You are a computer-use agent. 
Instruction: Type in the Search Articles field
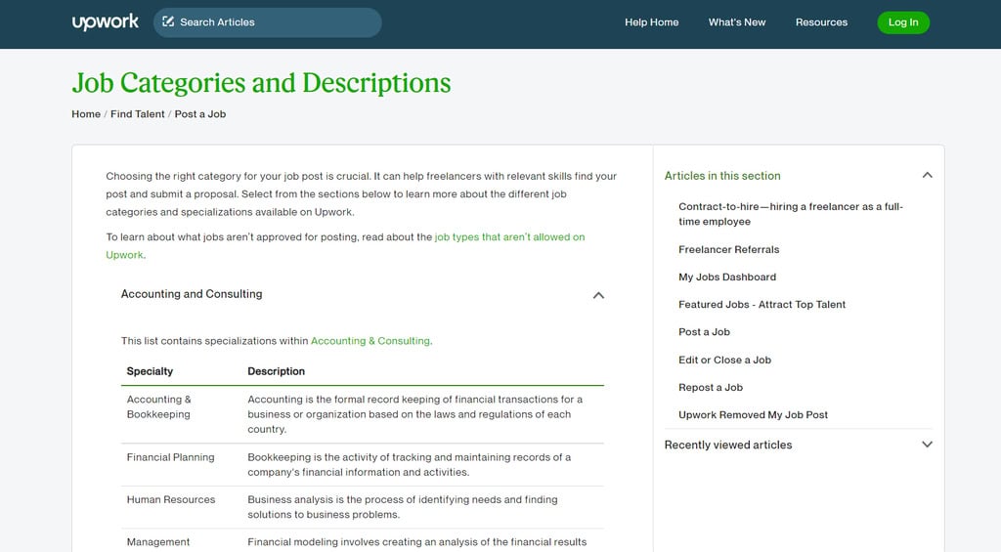[274, 22]
